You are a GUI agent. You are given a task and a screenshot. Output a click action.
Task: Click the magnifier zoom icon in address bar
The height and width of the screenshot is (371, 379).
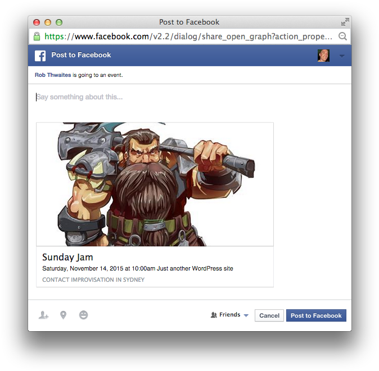point(343,36)
